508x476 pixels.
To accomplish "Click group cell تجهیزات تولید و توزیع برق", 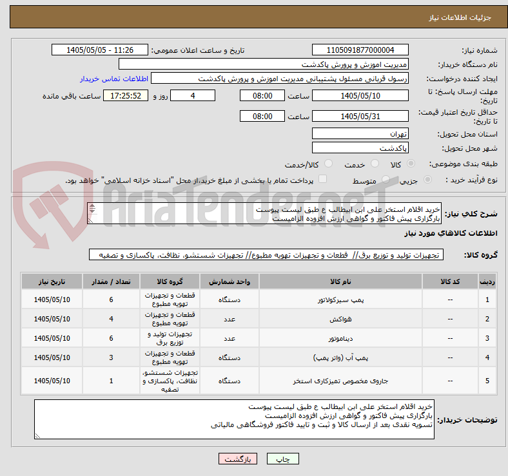I will pos(170,338).
